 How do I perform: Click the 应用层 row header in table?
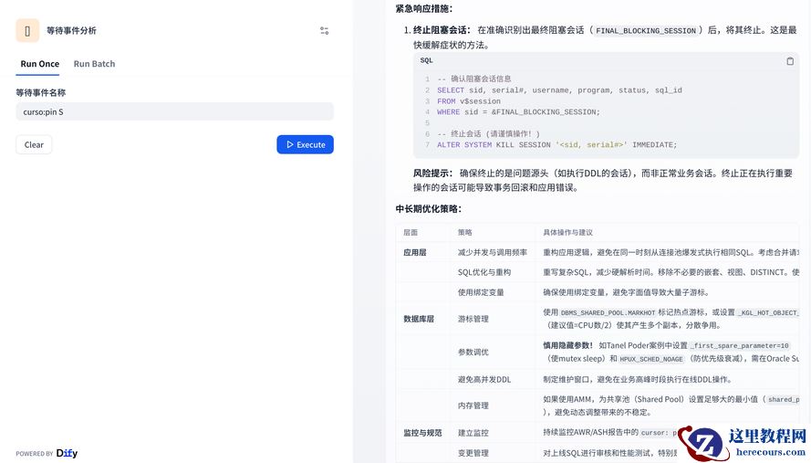(415, 252)
